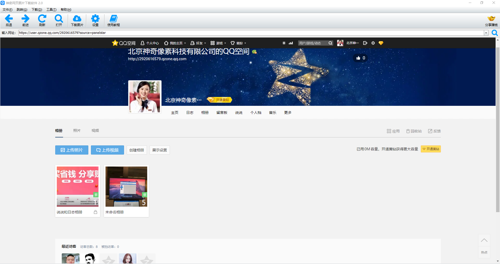Click the logout exit icon
Image resolution: width=500 pixels, height=264 pixels.
point(365,43)
